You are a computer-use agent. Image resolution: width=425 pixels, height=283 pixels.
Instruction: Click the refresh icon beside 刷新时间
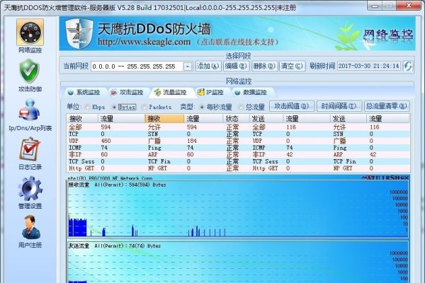pos(408,66)
